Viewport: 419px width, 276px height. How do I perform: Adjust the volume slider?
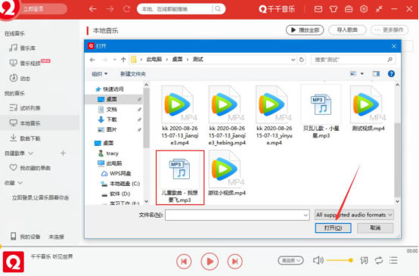[340, 260]
